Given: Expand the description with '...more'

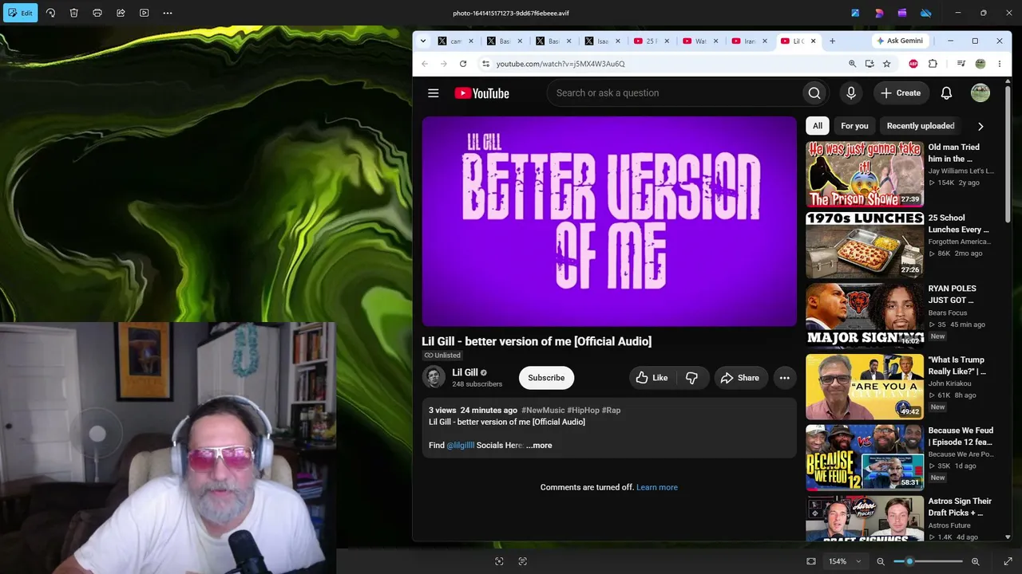Looking at the screenshot, I should 539,446.
